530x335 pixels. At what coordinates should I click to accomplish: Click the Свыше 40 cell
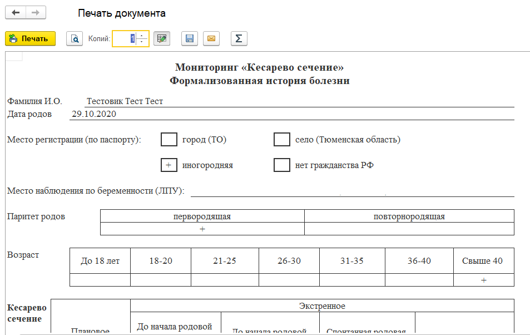click(484, 261)
